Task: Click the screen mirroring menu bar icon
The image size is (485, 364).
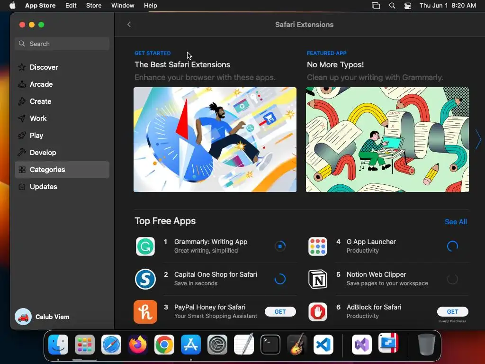Action: coord(376,6)
